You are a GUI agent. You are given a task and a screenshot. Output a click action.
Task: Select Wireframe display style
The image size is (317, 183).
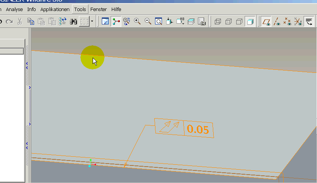coord(218,22)
